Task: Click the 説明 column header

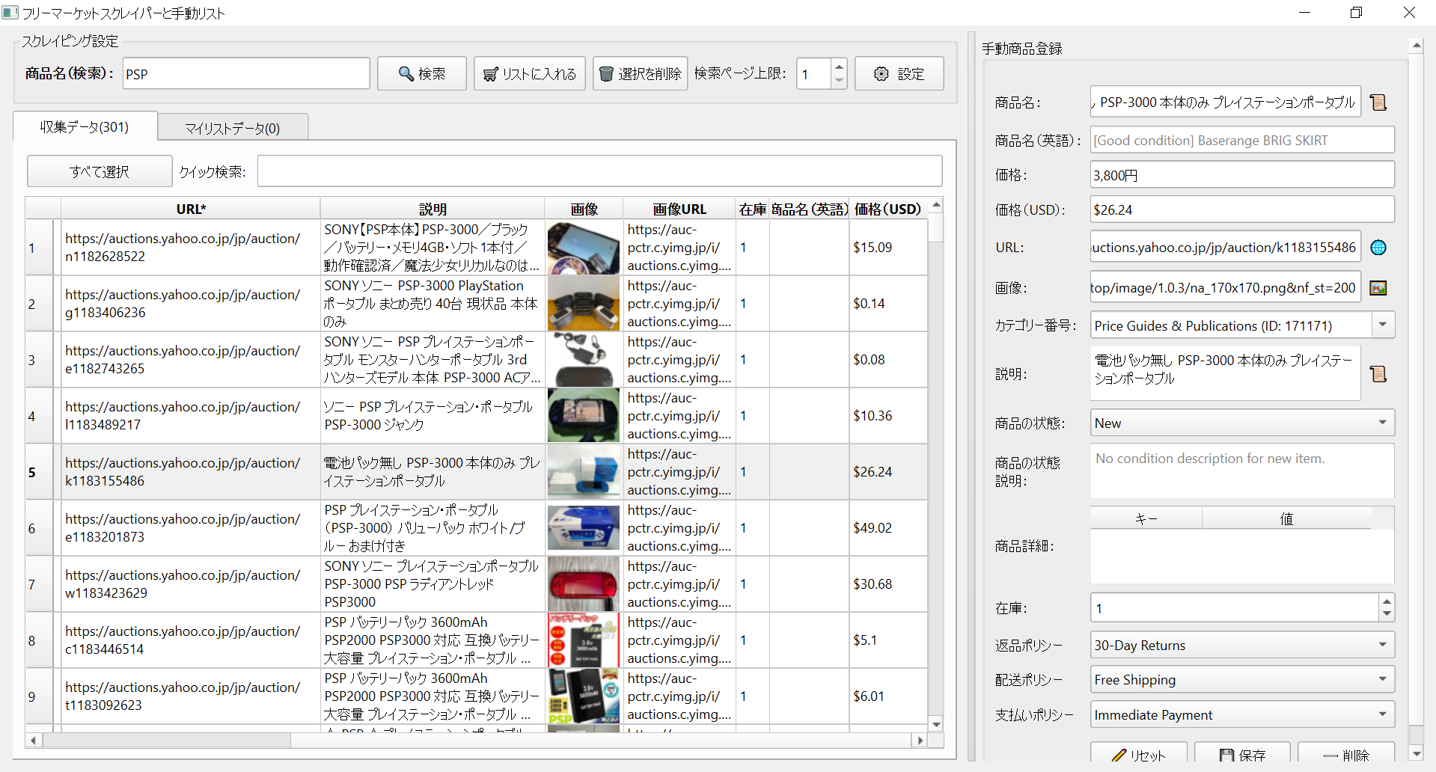Action: 433,209
